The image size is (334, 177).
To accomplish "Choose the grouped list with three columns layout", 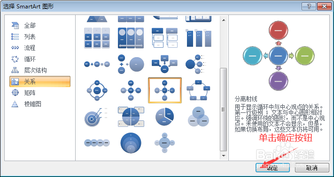I will [x=97, y=38].
